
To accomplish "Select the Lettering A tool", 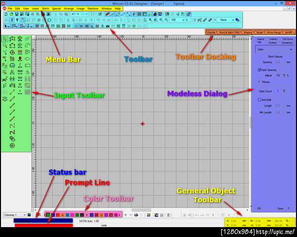I will click(x=12, y=72).
